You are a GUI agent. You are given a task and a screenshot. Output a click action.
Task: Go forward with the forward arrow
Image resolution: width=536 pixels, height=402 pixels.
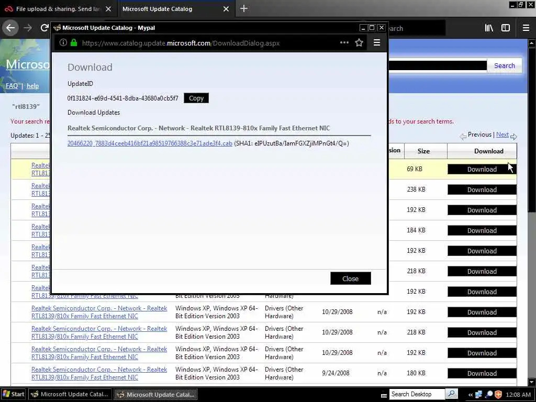tap(28, 28)
